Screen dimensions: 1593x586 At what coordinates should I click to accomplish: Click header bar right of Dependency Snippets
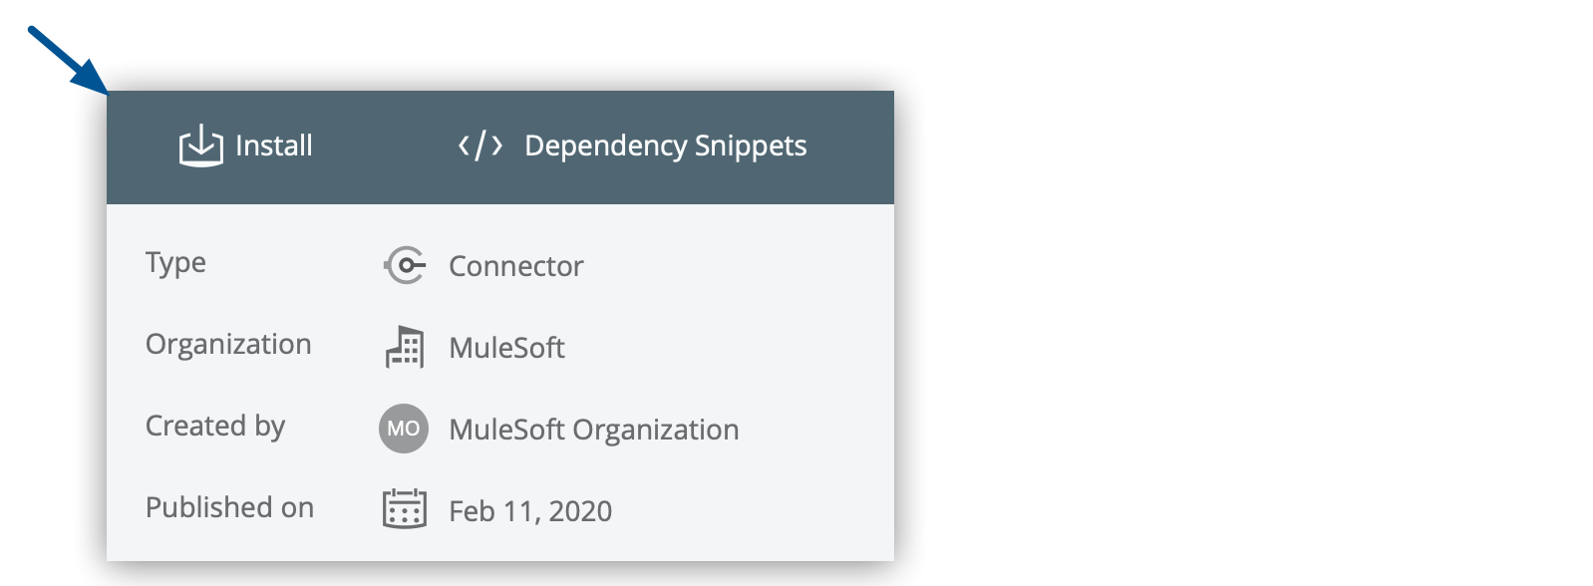click(x=850, y=146)
